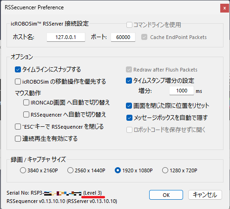Viewport: 230px width, 209px height.
Task: Uncheck 画面を閉じた際に位置をリセット
Action: click(x=129, y=106)
